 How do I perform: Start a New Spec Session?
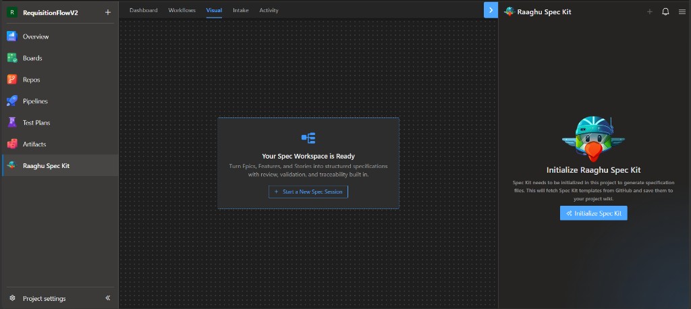pos(308,192)
